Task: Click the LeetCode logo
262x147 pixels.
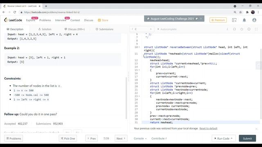Action: (x=13, y=20)
